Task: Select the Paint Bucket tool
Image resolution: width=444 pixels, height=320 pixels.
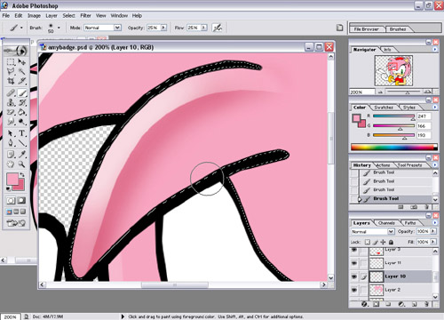Action: (x=22, y=112)
